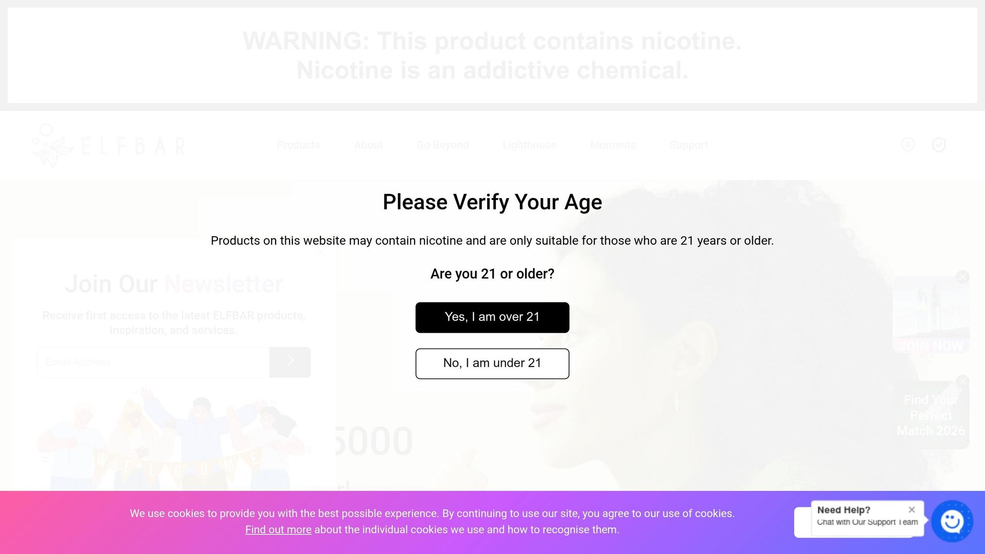985x554 pixels.
Task: Select No, I am under 21
Action: [x=492, y=364]
